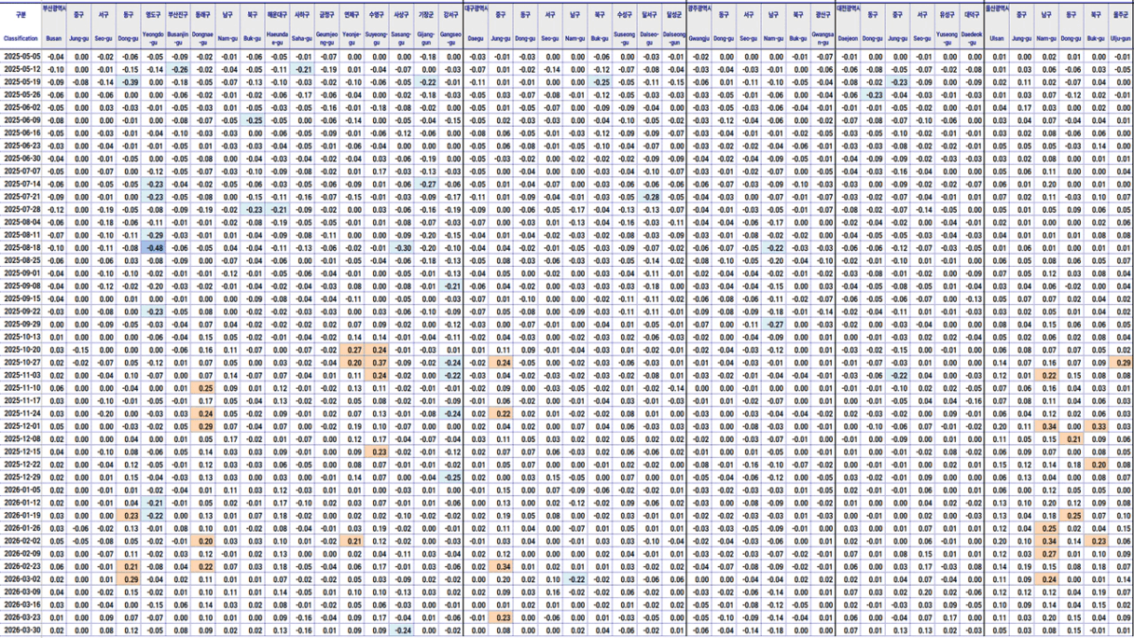Select the Classification header cell
1134x638 pixels.
[21, 38]
